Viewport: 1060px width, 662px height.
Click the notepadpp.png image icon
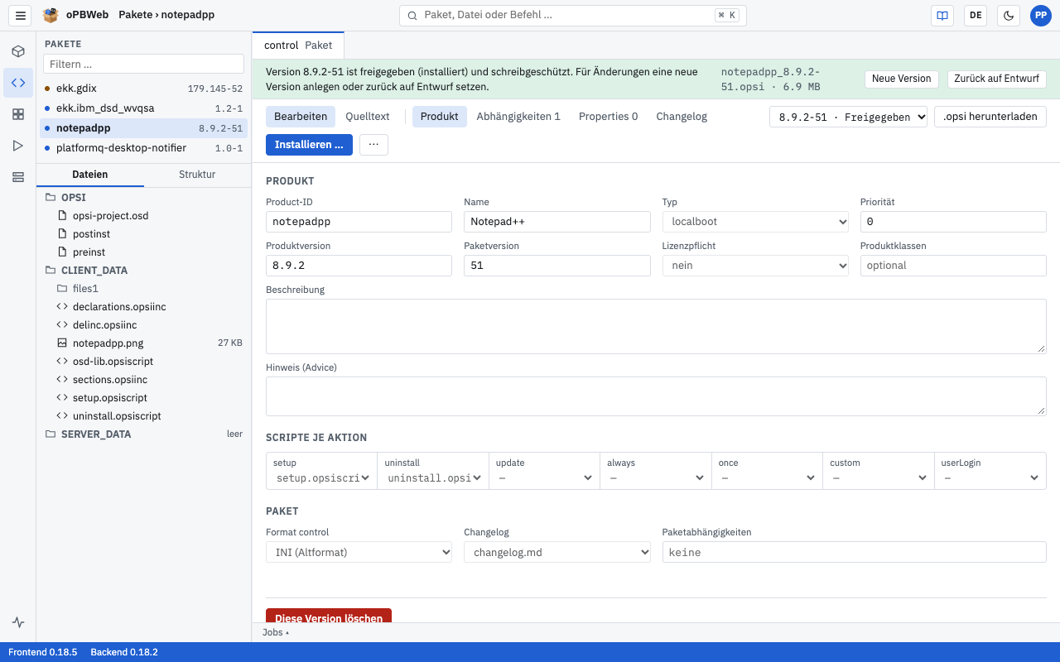coord(62,343)
